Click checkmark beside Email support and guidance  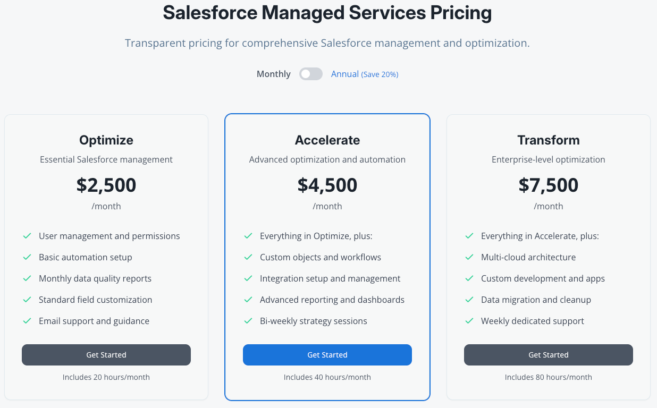tap(27, 321)
